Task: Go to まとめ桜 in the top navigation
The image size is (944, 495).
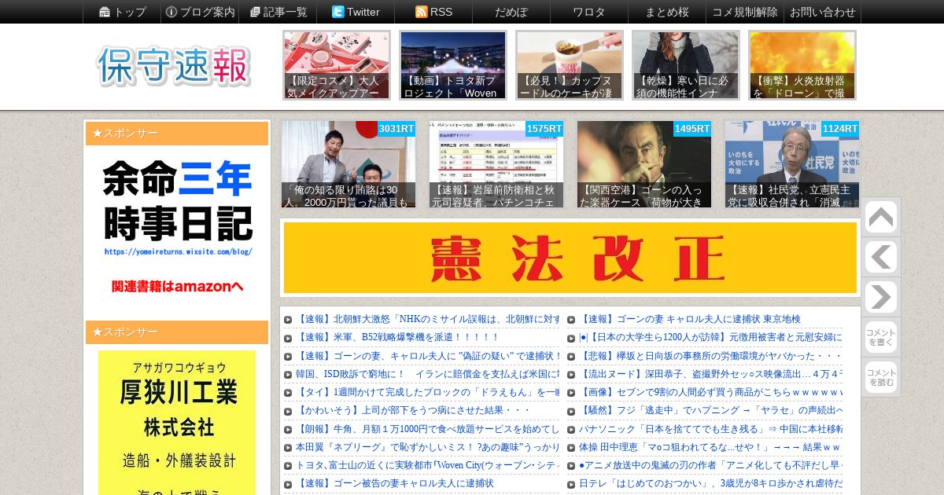Action: pyautogui.click(x=667, y=12)
